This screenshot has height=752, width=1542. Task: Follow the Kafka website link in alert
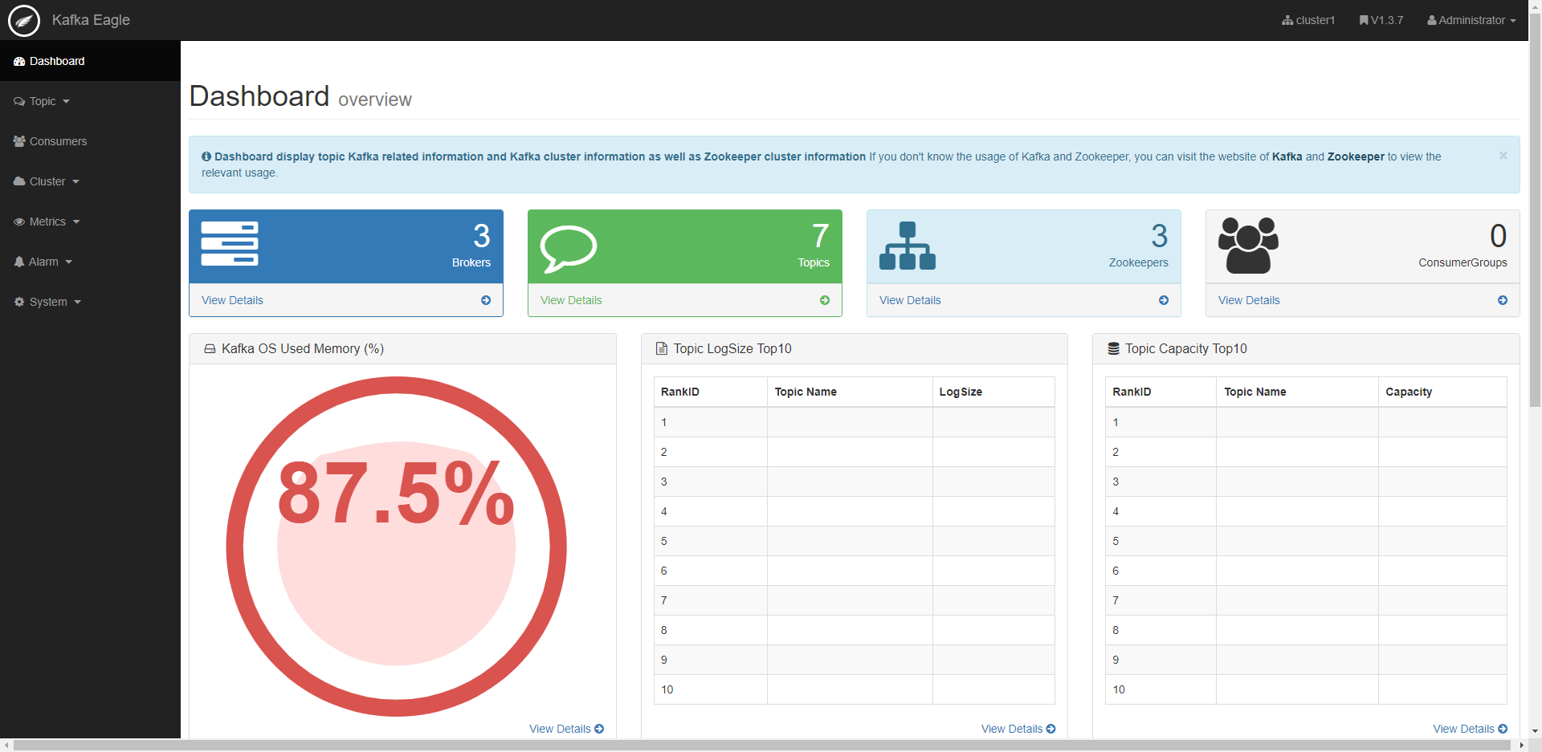pyautogui.click(x=1287, y=156)
